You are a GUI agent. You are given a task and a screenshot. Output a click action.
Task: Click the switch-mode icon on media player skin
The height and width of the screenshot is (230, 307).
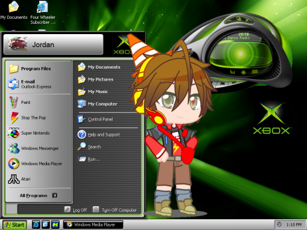pyautogui.click(x=239, y=19)
